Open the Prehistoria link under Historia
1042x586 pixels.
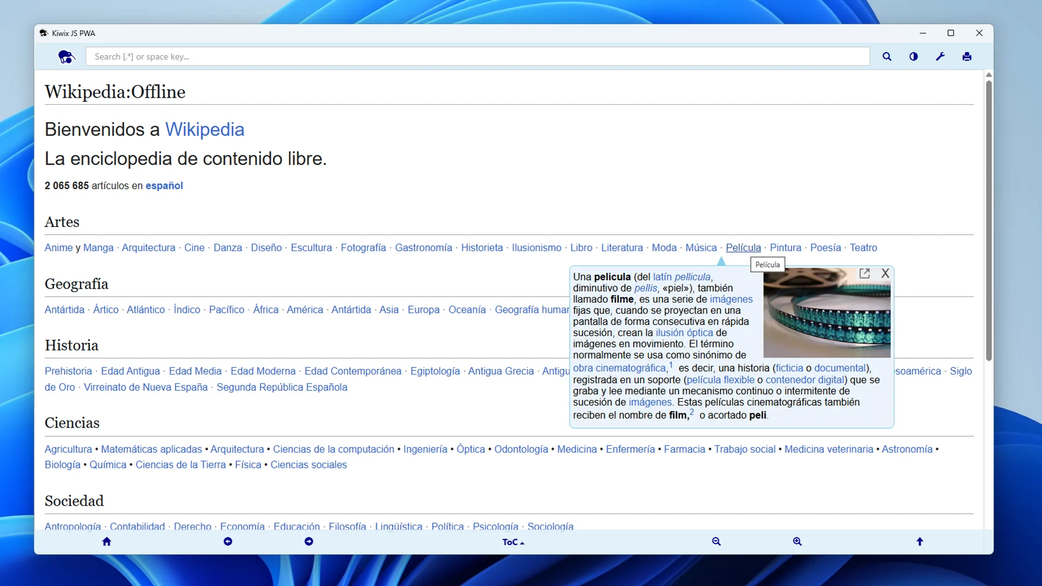[68, 371]
